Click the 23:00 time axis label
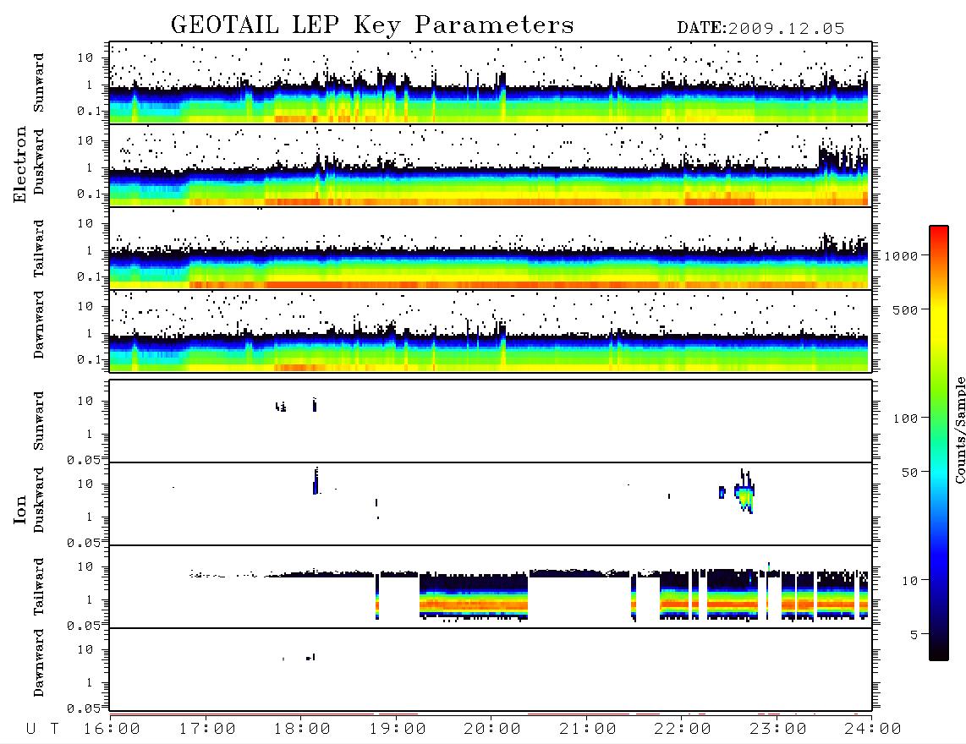The height and width of the screenshot is (744, 966). tap(779, 730)
